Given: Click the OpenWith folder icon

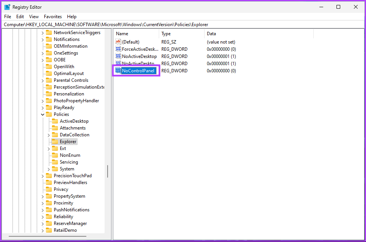Looking at the screenshot, I should (x=49, y=67).
